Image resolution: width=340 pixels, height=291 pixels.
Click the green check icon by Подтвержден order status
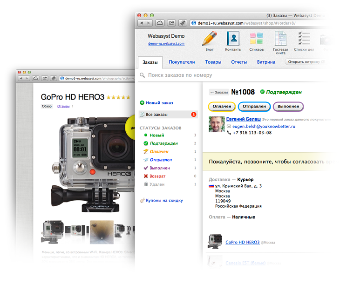262,92
